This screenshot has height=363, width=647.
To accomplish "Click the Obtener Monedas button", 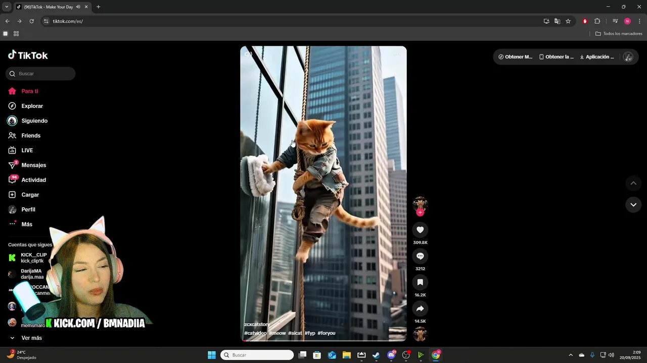I will pyautogui.click(x=516, y=57).
